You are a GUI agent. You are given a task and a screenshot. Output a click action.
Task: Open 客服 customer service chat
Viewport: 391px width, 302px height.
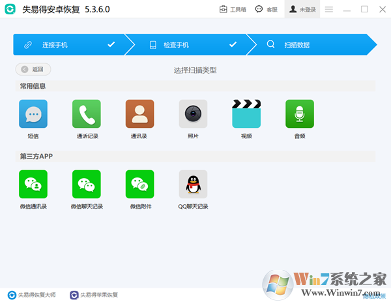point(267,9)
